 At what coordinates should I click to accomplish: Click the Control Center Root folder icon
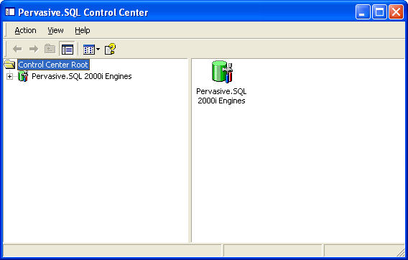(9, 65)
